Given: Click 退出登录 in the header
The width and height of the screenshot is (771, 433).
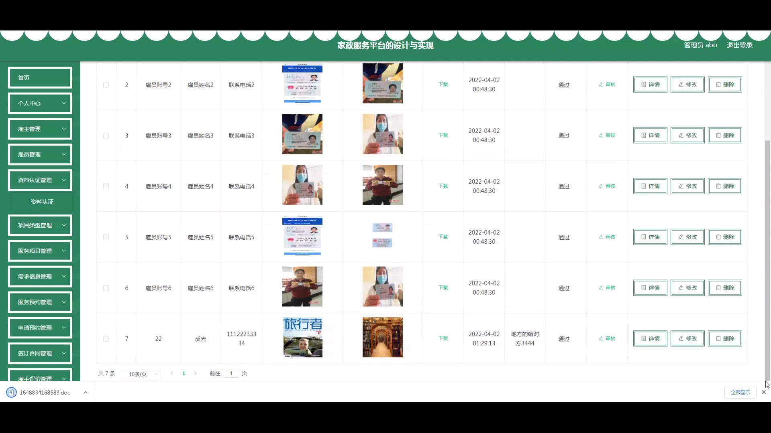Looking at the screenshot, I should pyautogui.click(x=739, y=45).
